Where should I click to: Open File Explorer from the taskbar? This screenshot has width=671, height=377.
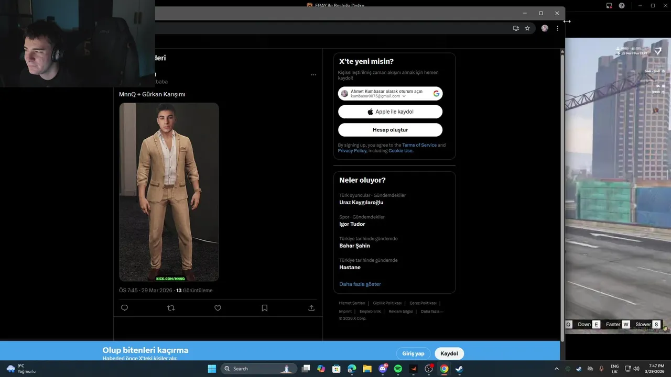(x=367, y=369)
